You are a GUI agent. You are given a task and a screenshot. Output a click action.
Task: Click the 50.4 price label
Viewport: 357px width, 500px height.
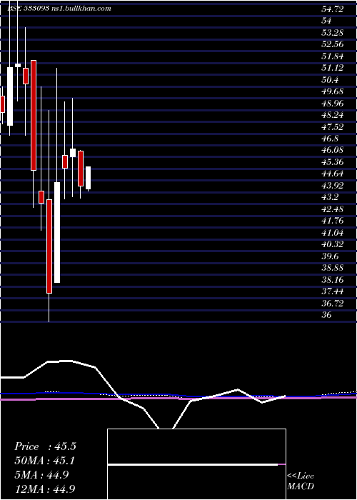330,80
